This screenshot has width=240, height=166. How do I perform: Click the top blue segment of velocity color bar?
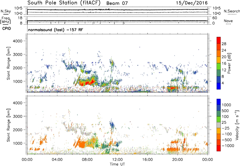pos(219,102)
